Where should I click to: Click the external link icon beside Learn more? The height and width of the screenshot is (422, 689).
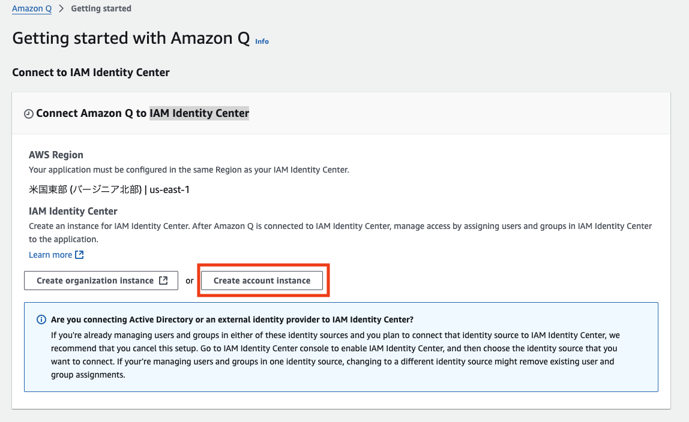point(78,254)
